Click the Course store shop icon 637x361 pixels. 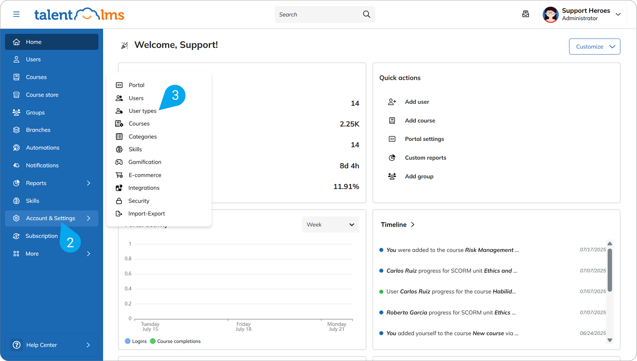click(16, 95)
